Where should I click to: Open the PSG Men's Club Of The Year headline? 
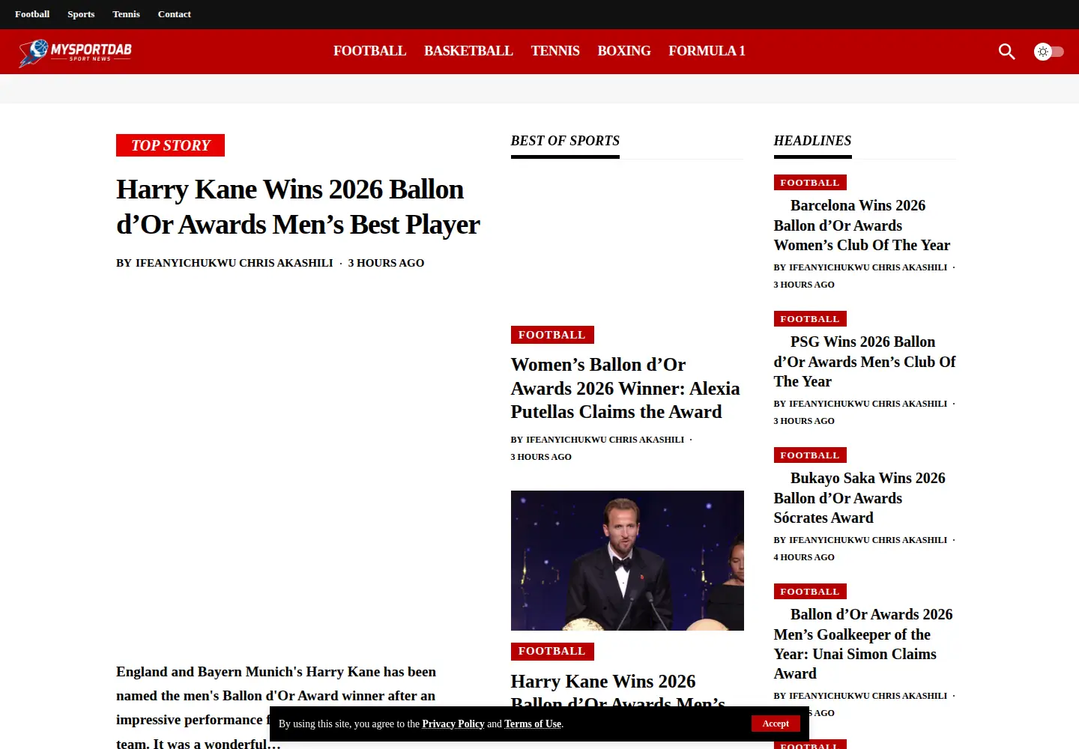(x=865, y=361)
